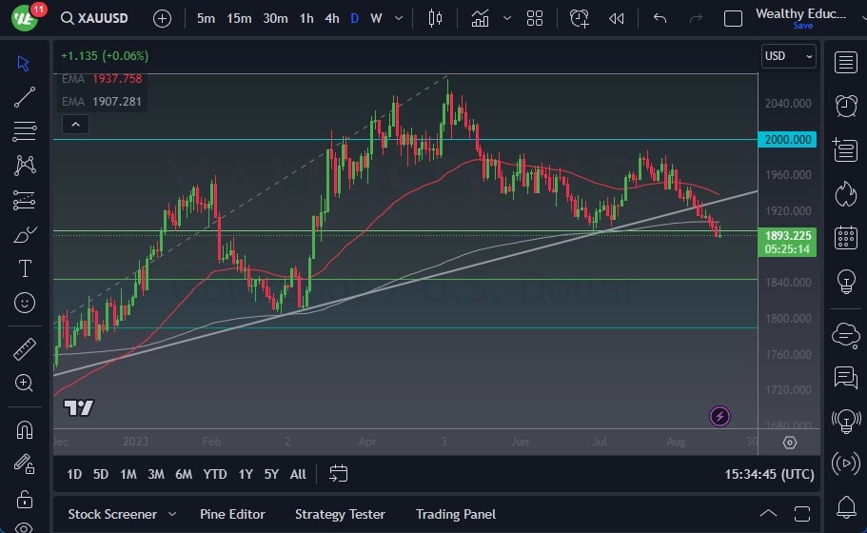Open the Calendar panel in right sidebar
The height and width of the screenshot is (533, 867).
tap(845, 238)
